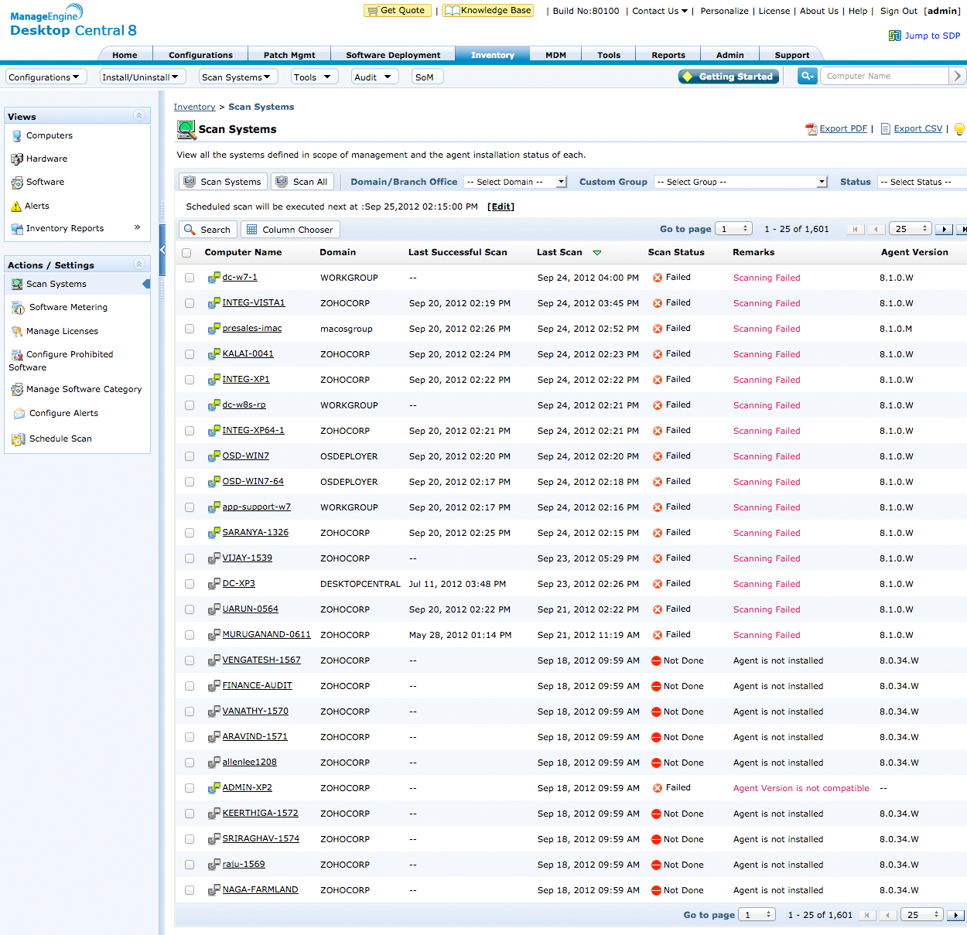967x935 pixels.
Task: Click the Export PDF icon
Action: coord(812,129)
